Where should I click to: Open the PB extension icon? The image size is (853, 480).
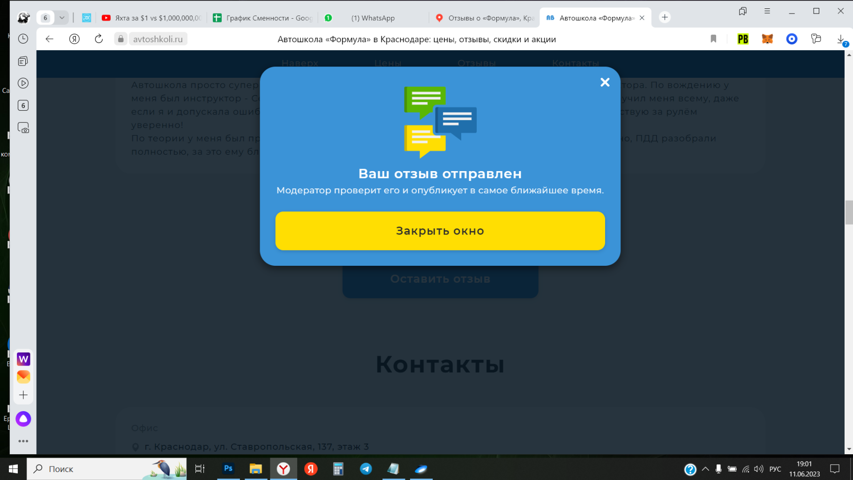click(743, 39)
